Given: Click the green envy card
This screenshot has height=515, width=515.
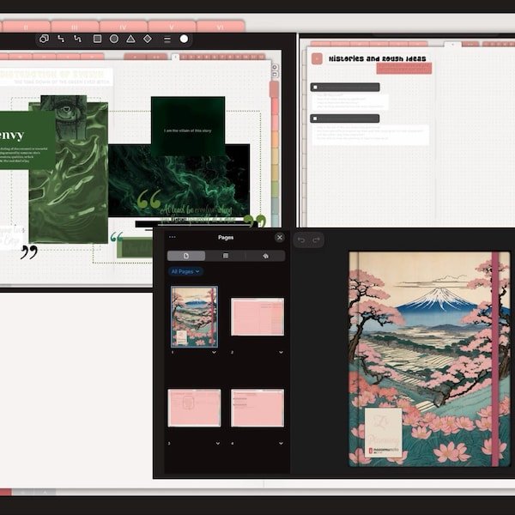Looking at the screenshot, I should [x=27, y=140].
